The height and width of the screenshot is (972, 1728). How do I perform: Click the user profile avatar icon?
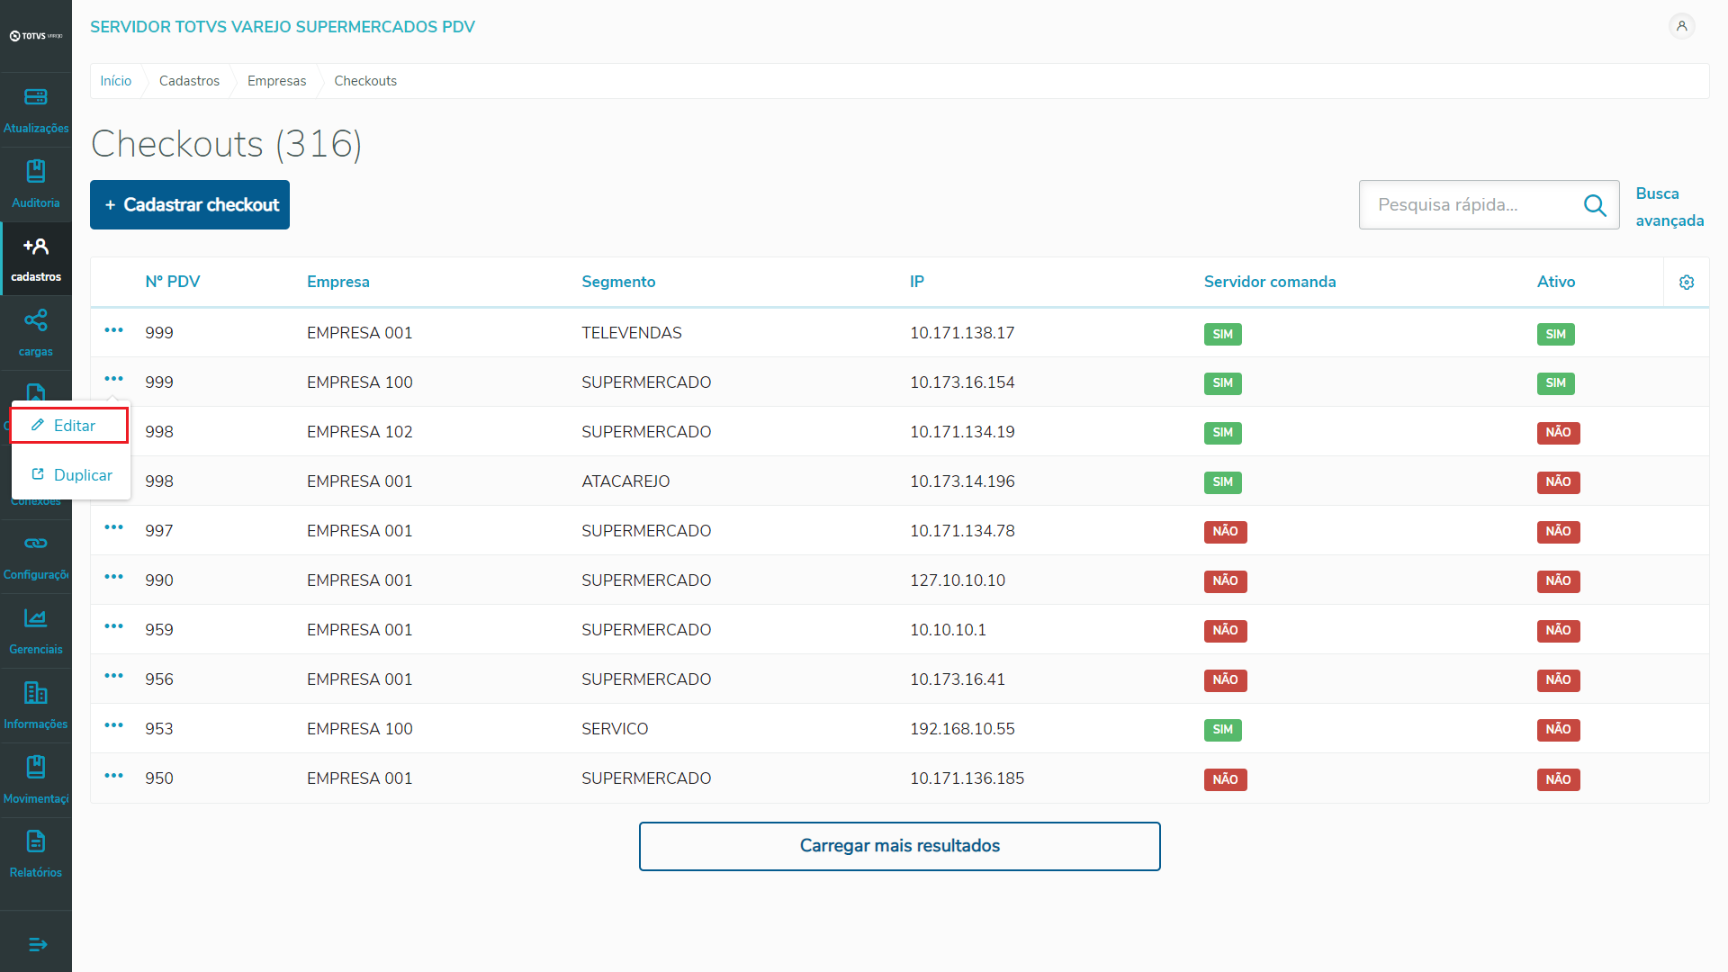pos(1681,26)
